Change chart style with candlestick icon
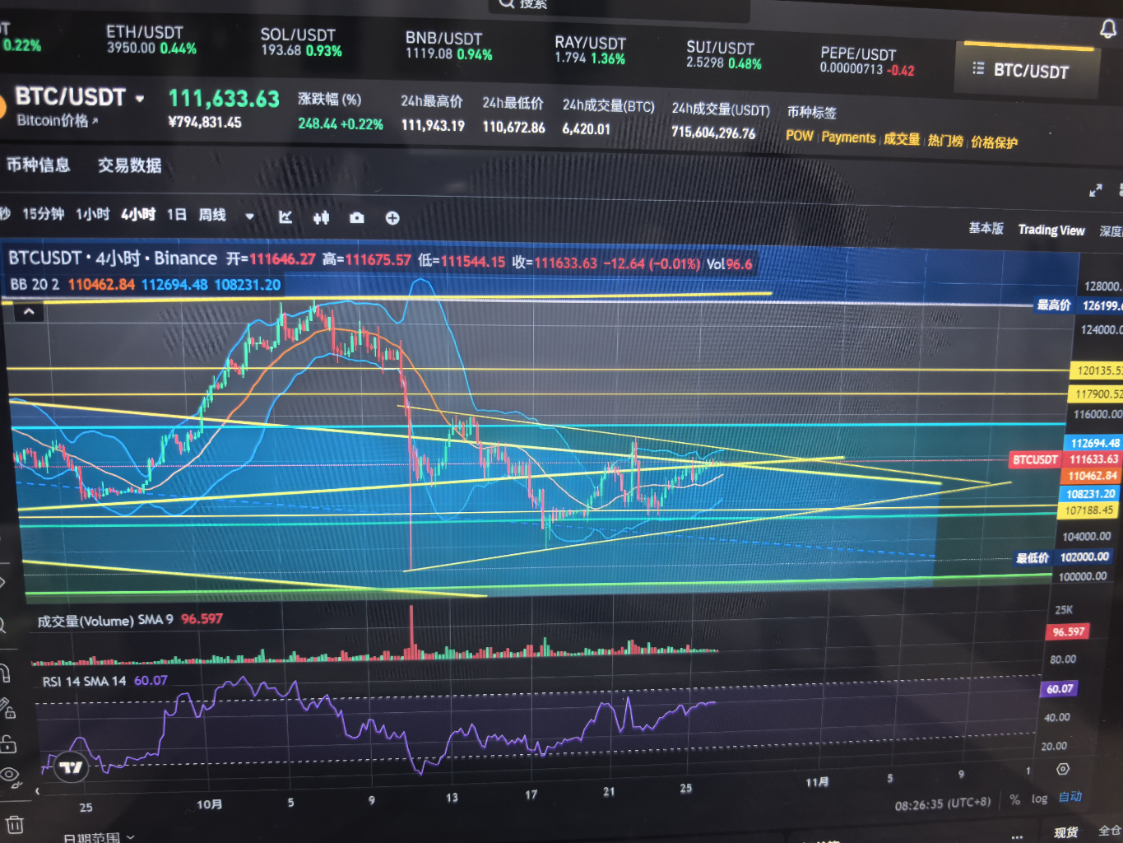Image resolution: width=1123 pixels, height=843 pixels. 321,217
